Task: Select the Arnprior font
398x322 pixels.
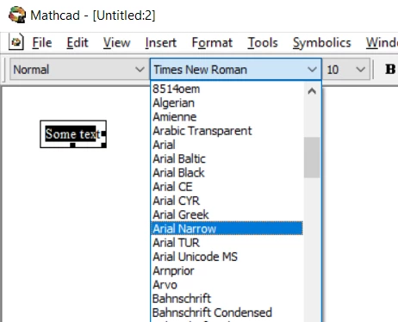Action: tap(227, 271)
